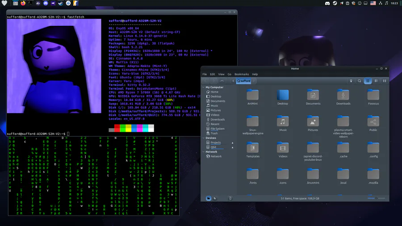Switch to list view
Viewport: 402px width, 226px height.
tap(376, 81)
